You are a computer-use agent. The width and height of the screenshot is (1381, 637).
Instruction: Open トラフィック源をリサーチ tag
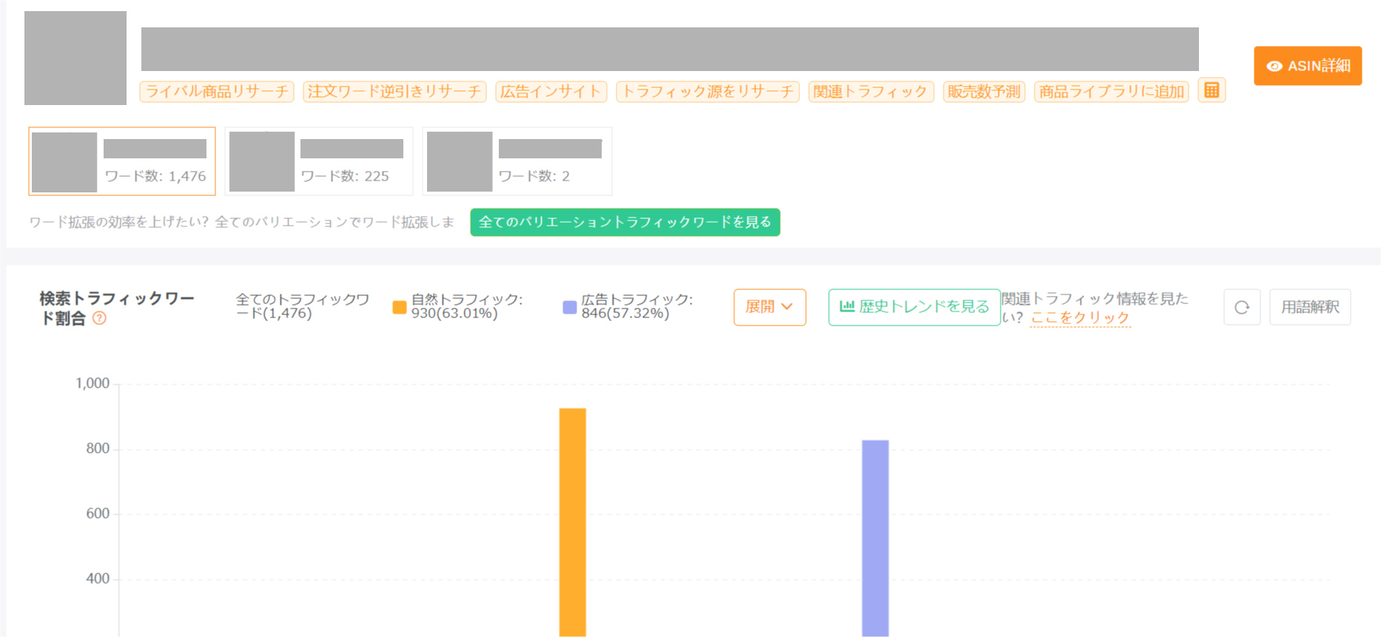[708, 92]
